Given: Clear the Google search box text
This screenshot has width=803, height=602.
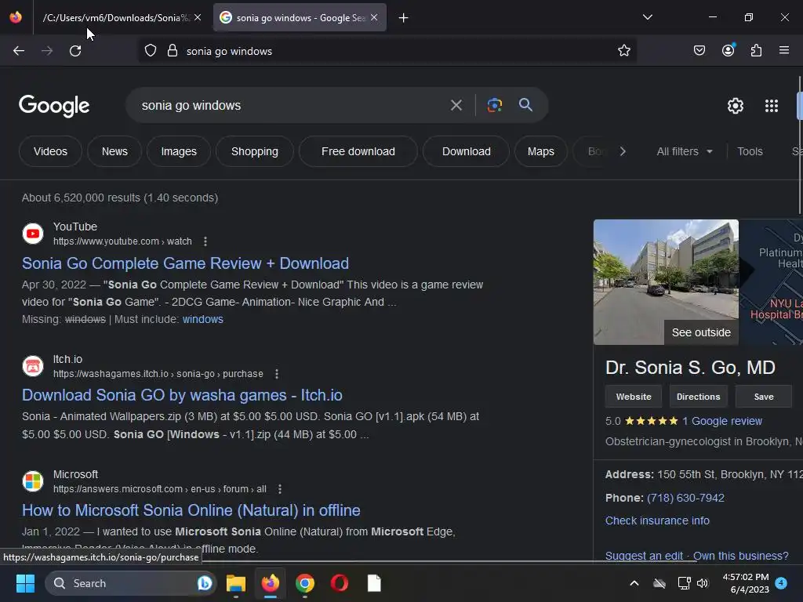Looking at the screenshot, I should point(456,106).
